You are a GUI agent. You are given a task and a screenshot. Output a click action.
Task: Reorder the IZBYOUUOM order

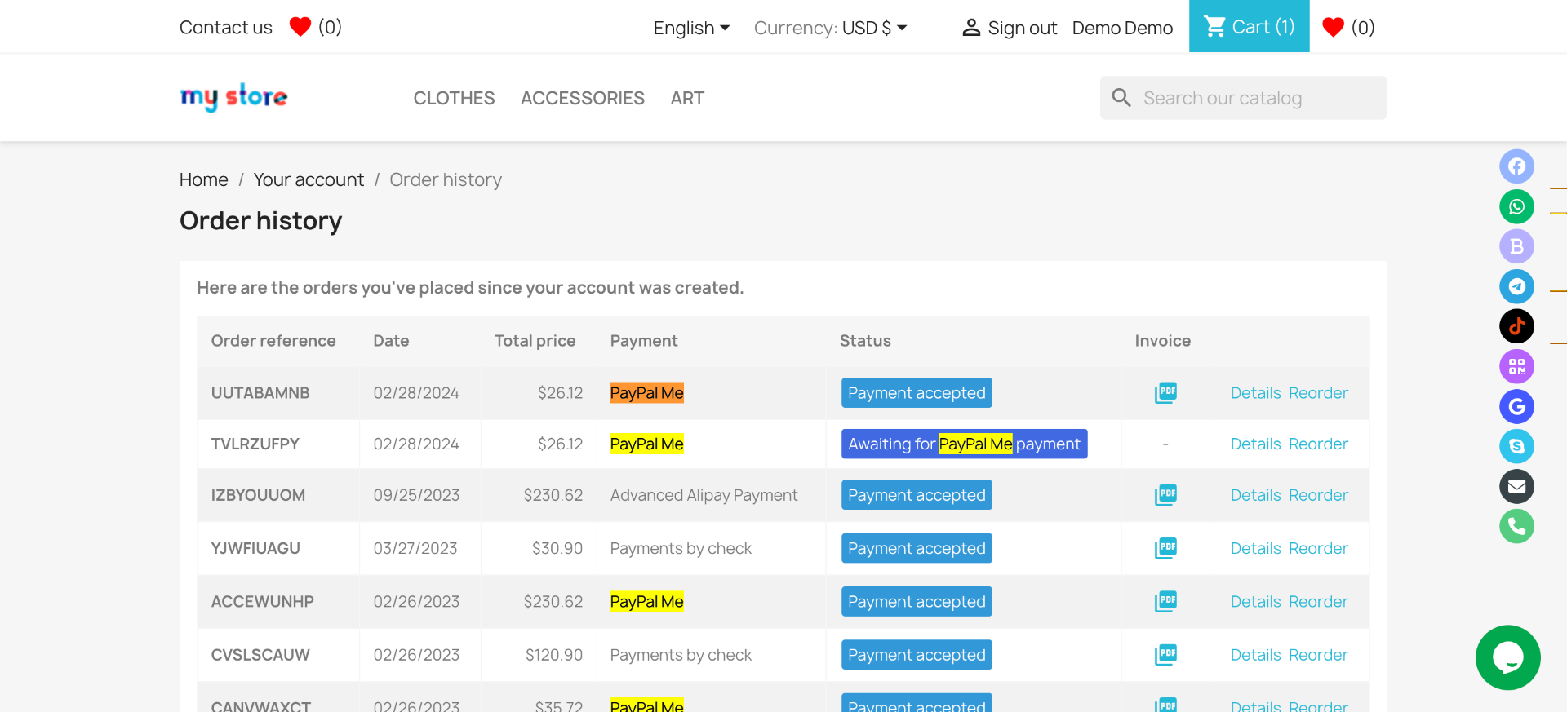pyautogui.click(x=1318, y=495)
